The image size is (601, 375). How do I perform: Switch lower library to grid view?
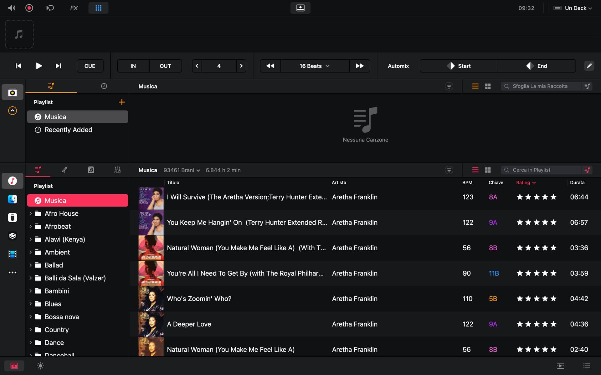coord(488,170)
